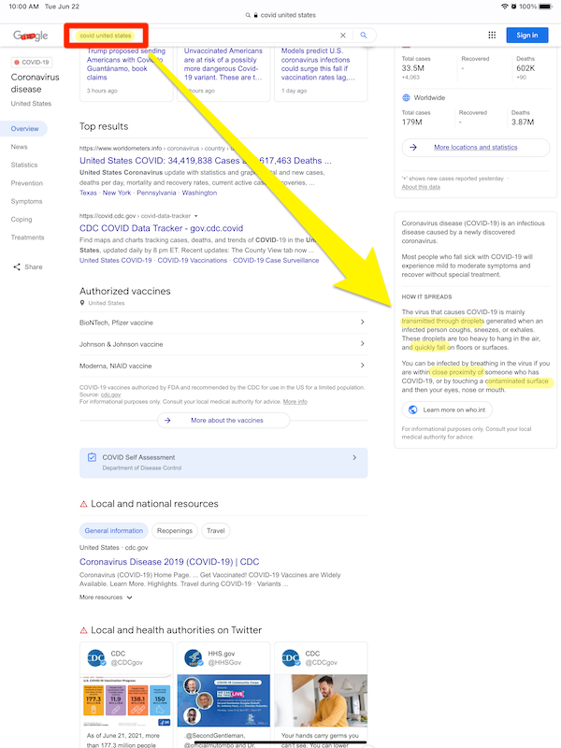The height and width of the screenshot is (748, 561).
Task: Click the About this data link
Action: (421, 187)
